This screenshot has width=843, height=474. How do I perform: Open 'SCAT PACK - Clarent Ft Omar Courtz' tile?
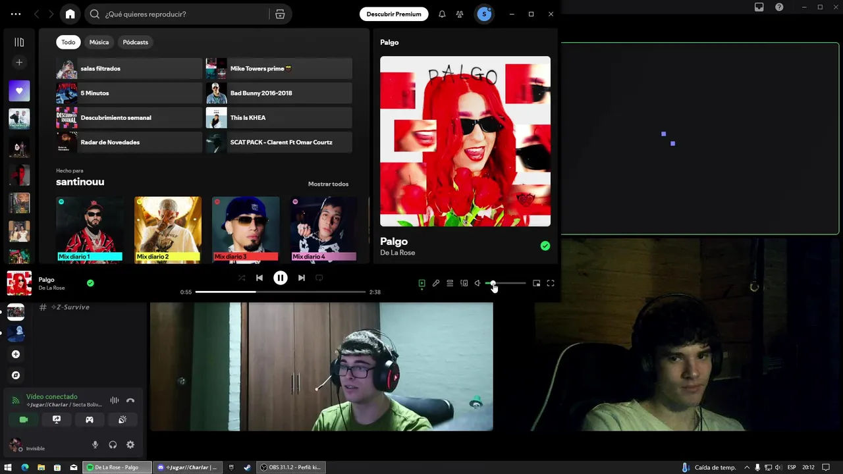point(279,142)
